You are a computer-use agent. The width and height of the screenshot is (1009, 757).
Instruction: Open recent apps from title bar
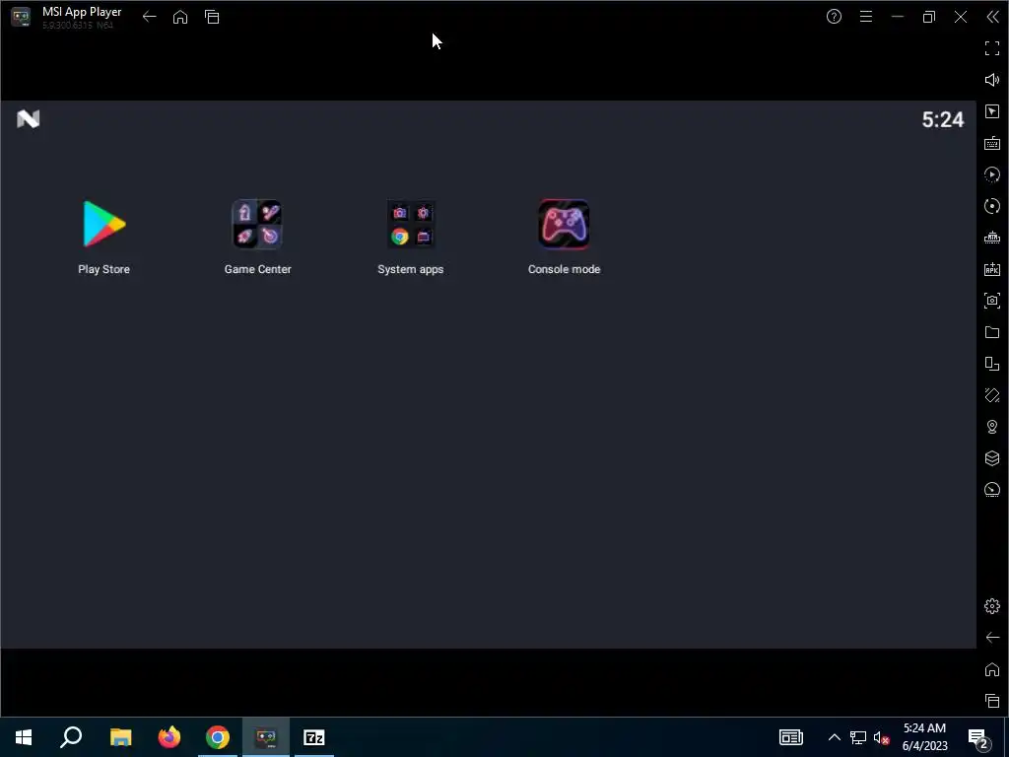[x=212, y=18]
